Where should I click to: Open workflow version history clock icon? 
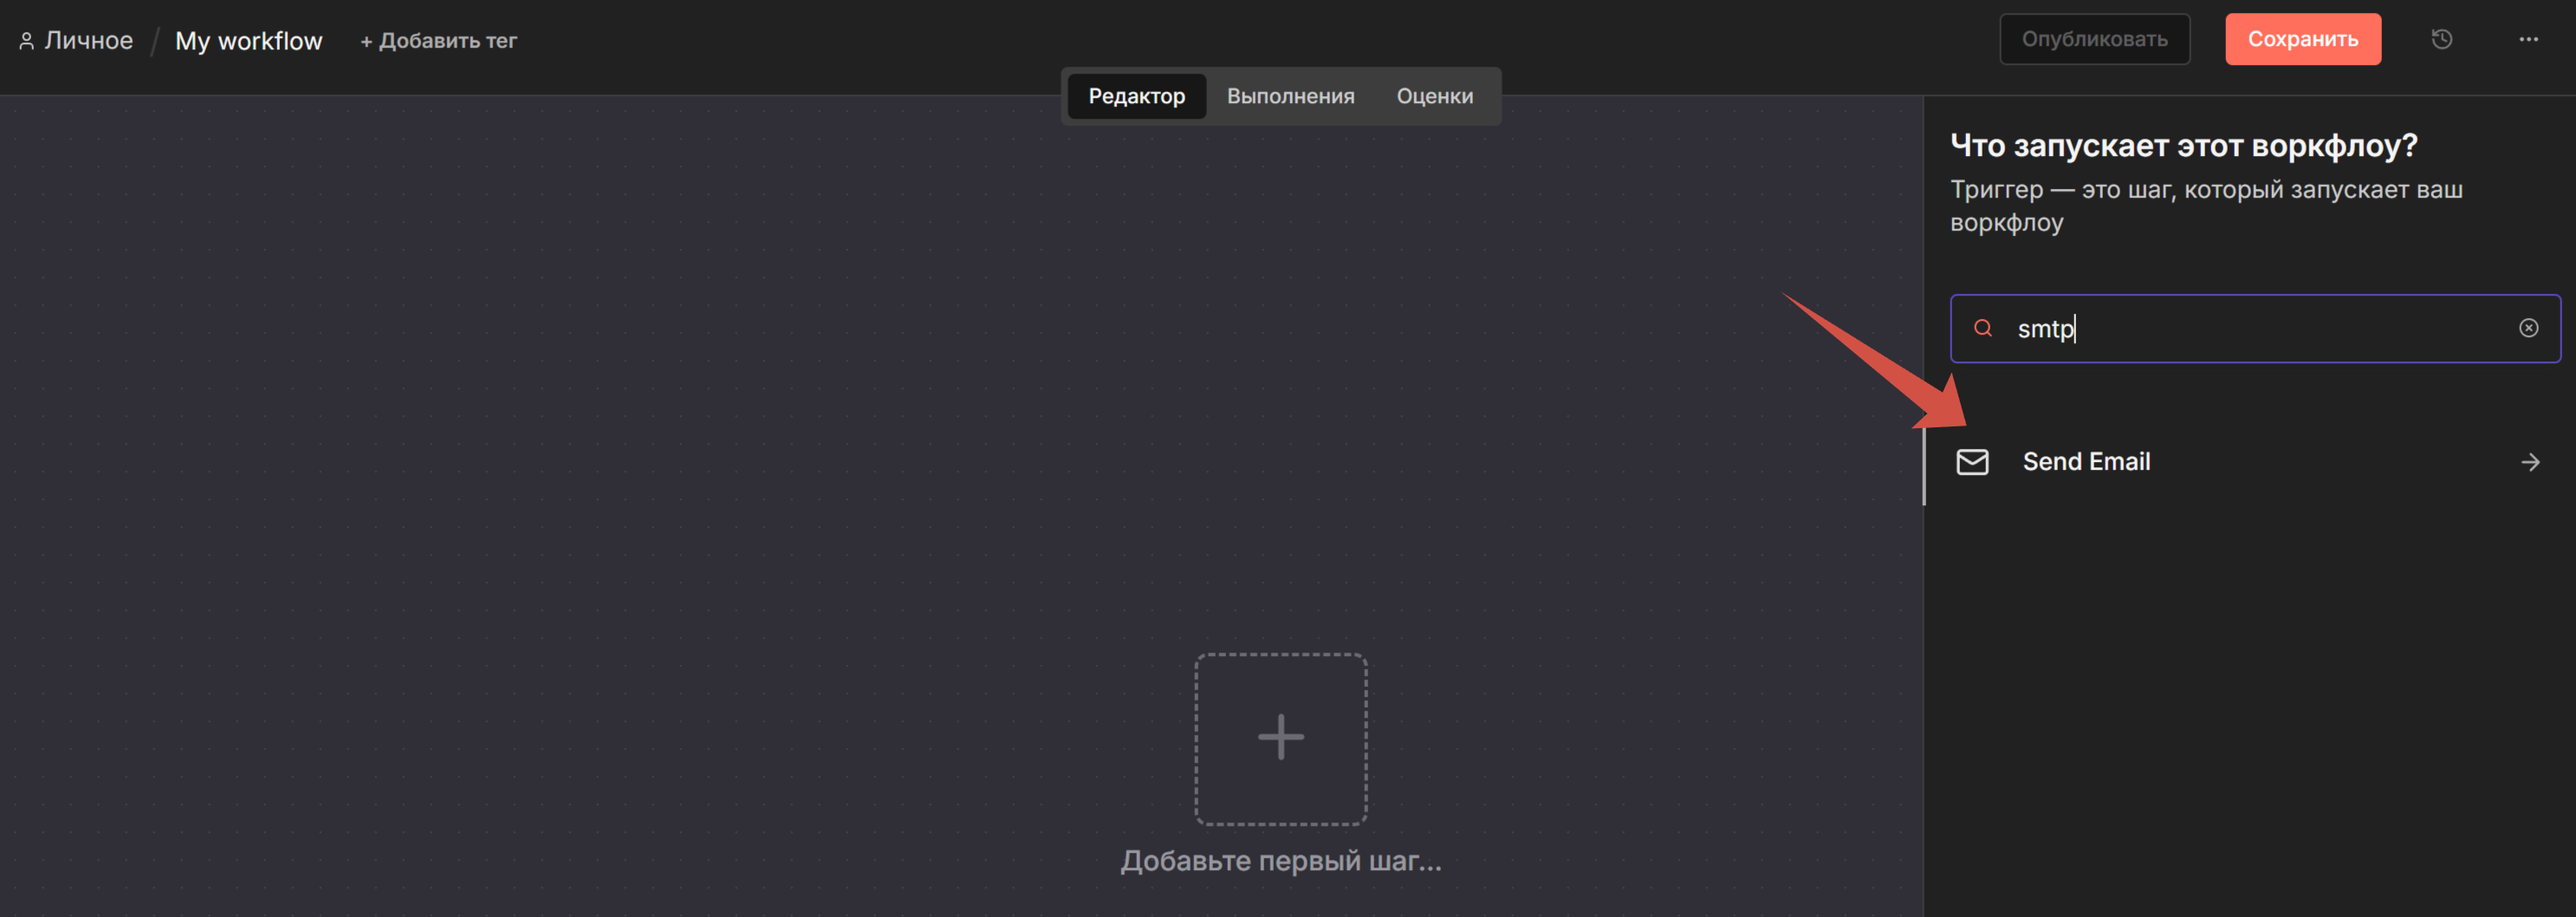click(2441, 39)
